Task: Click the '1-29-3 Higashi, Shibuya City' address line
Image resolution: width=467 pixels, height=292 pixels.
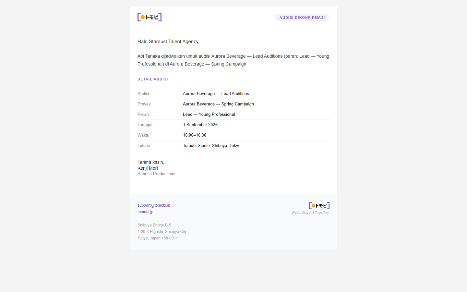Action: [x=162, y=232]
